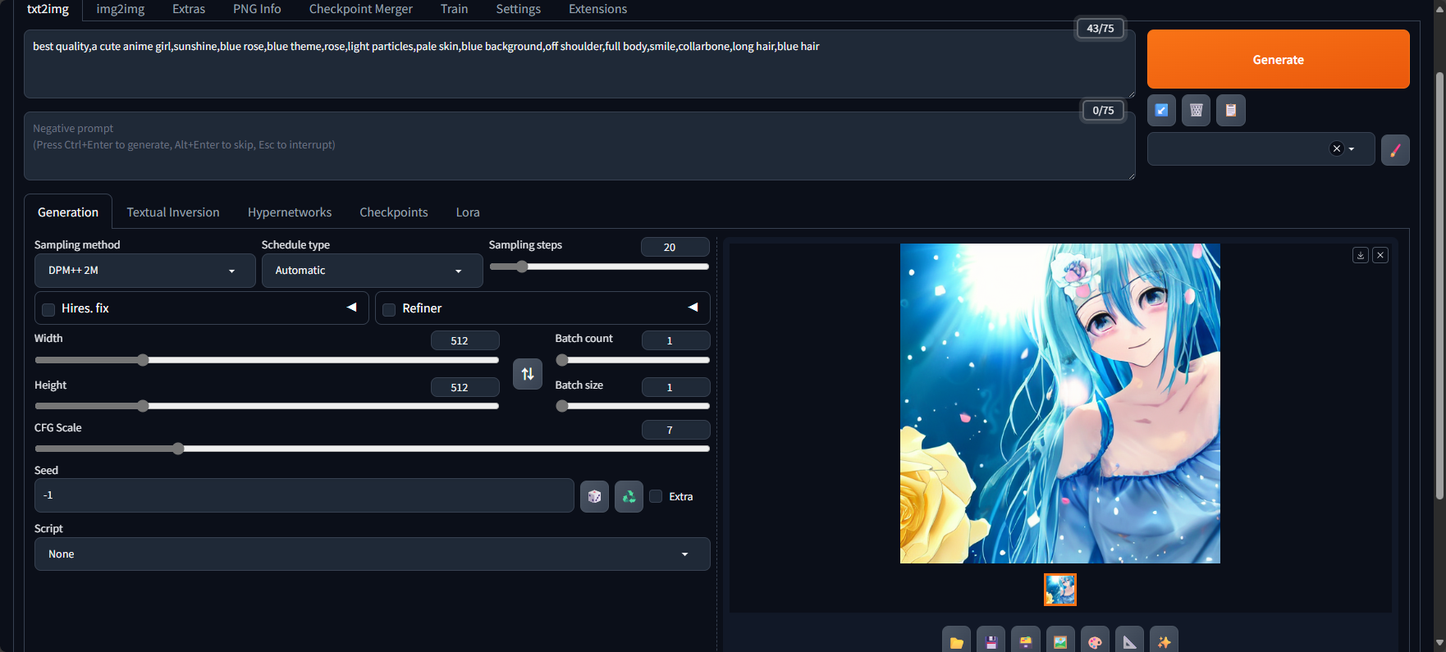This screenshot has height=652, width=1446.
Task: Expand the Script dropdown showing None
Action: pyautogui.click(x=372, y=554)
